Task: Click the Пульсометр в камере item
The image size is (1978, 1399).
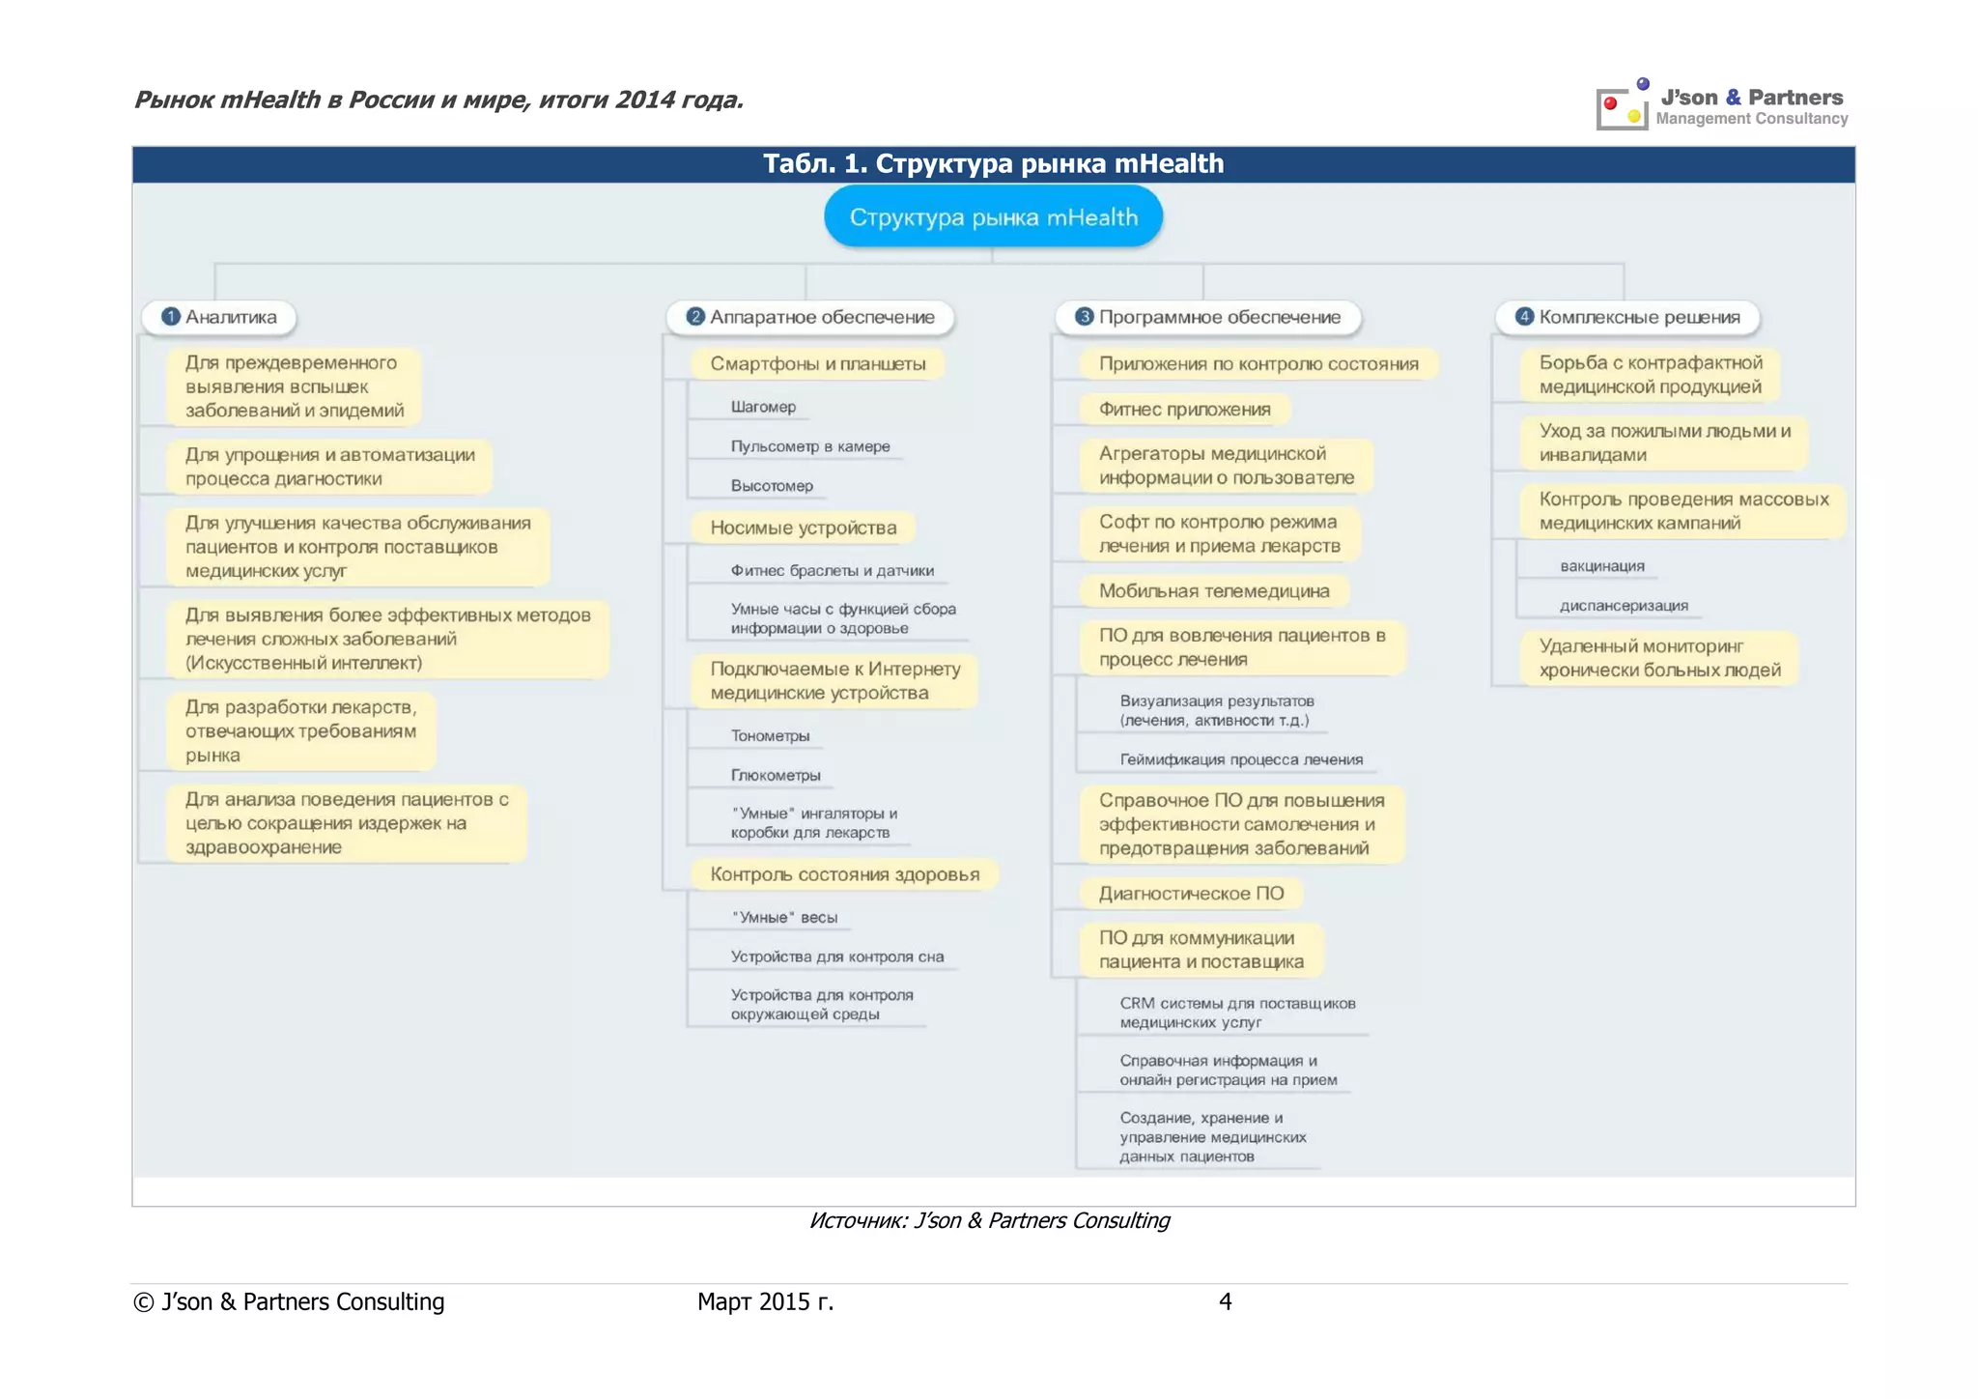Action: pos(810,446)
